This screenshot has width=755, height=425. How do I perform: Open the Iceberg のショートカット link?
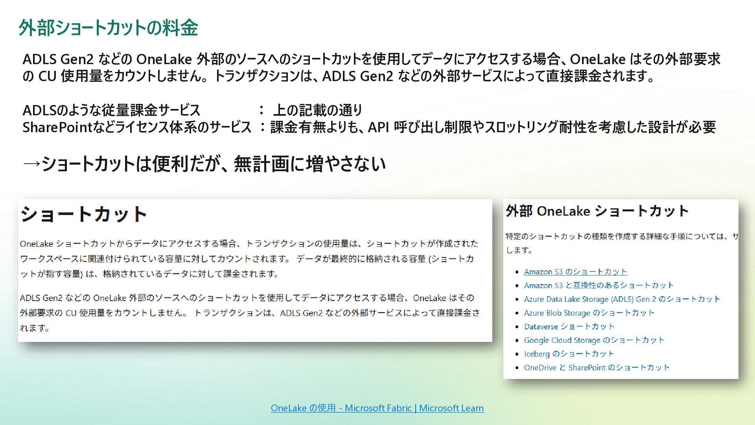click(569, 354)
